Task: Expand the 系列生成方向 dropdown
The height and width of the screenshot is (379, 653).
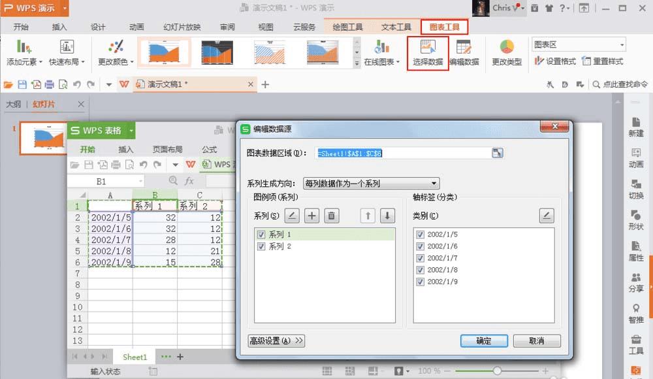Action: tap(371, 183)
